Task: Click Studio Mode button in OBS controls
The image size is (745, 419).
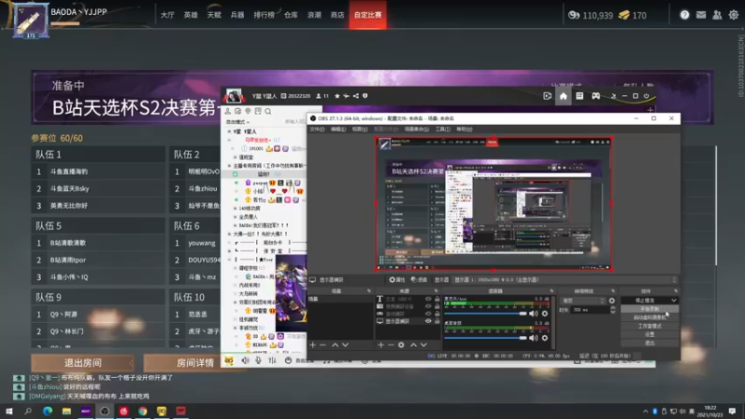Action: tap(649, 326)
